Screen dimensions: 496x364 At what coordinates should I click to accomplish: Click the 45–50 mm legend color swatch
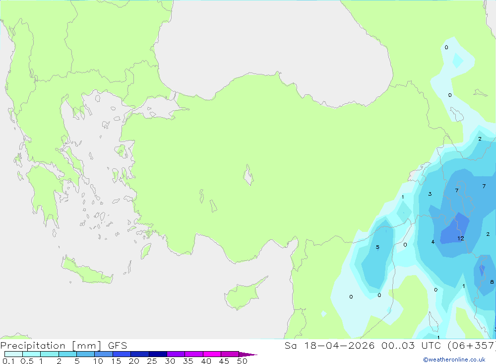(230, 354)
